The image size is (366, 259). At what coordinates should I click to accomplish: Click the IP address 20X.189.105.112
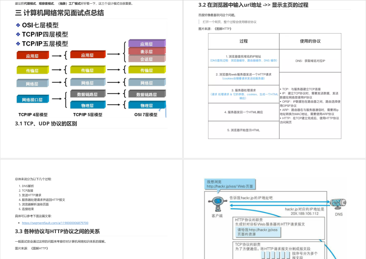tap(304, 213)
